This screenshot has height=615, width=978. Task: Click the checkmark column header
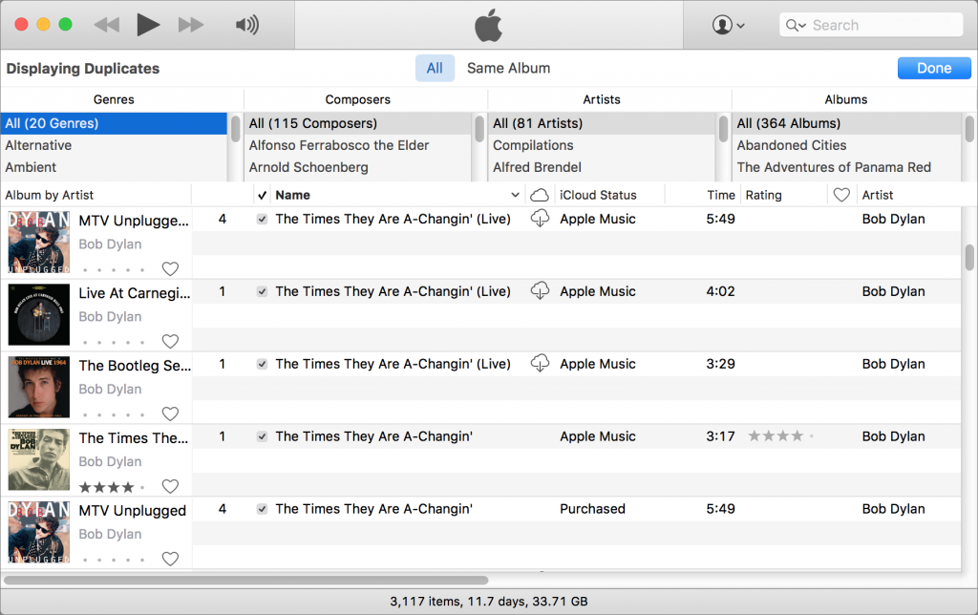click(262, 195)
